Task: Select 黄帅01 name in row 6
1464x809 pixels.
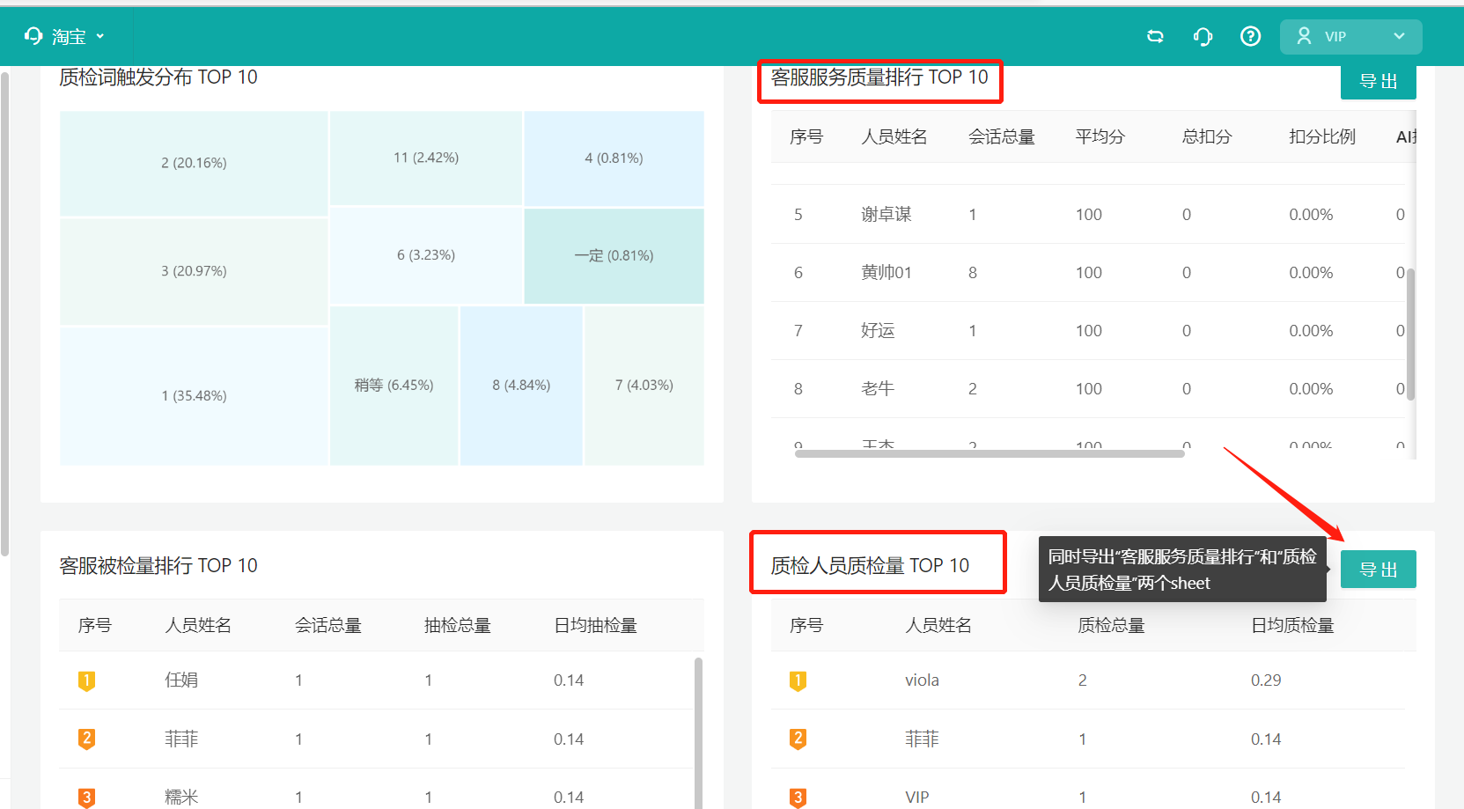Action: point(886,272)
